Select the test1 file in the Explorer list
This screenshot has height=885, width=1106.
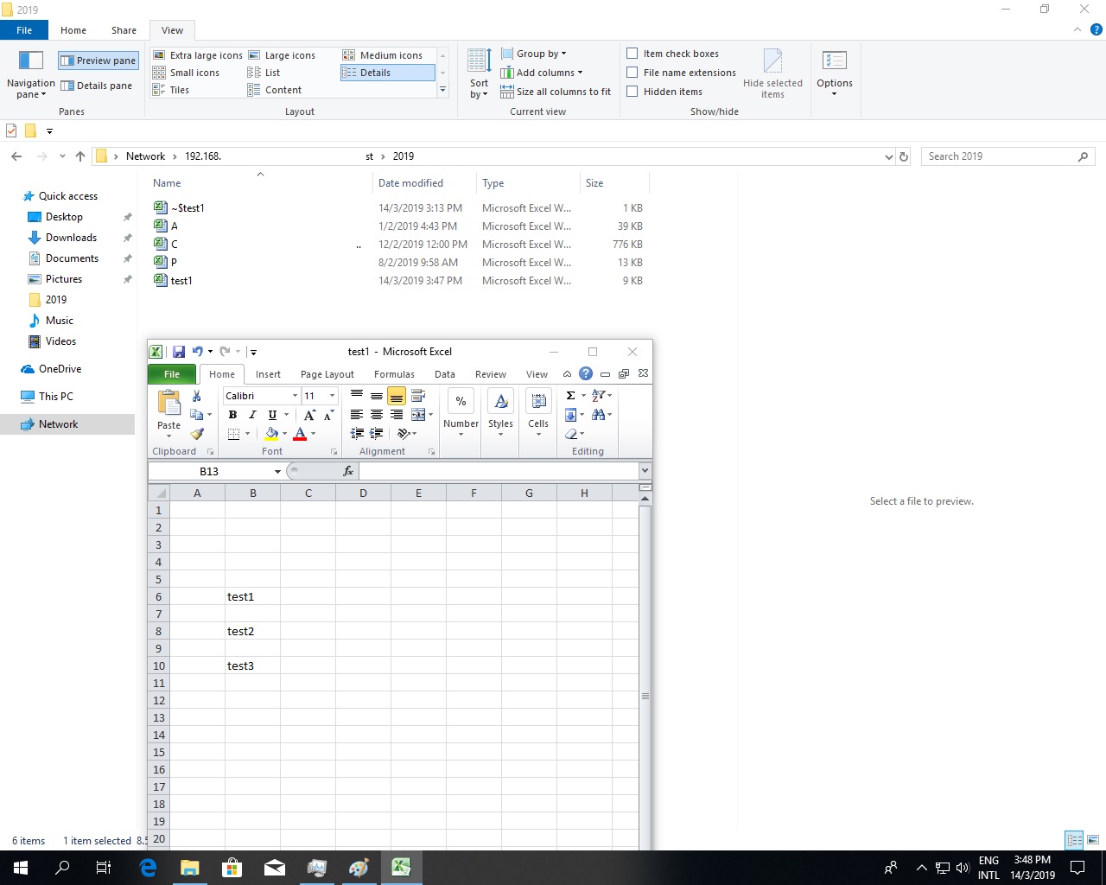[x=181, y=281]
